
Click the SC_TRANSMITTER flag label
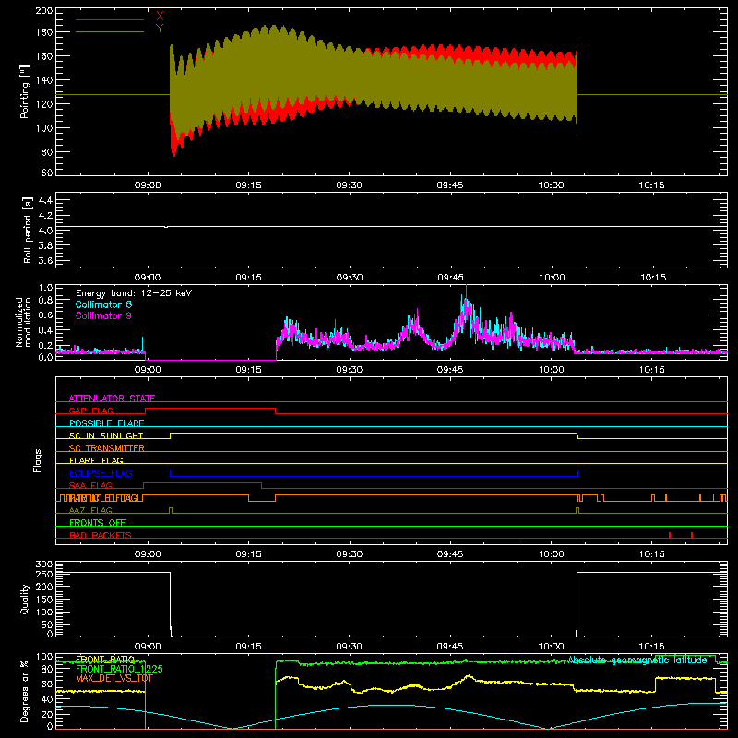pos(107,447)
